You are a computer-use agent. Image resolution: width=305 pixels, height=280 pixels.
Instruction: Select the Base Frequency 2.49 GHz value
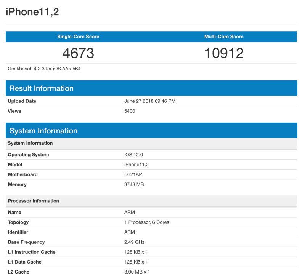(135, 242)
